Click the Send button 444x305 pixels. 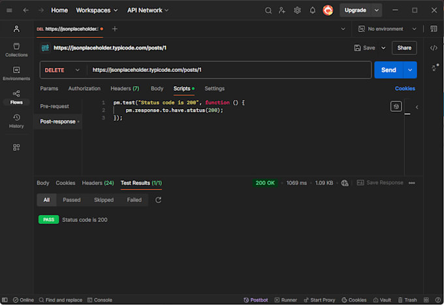[388, 70]
